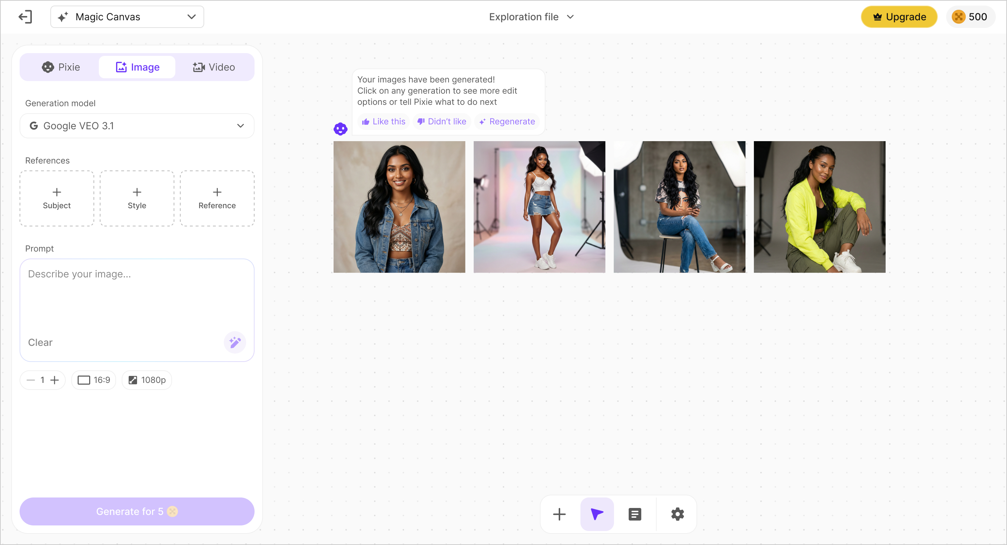
Task: Select the denim skirt full-body image
Action: pos(540,207)
